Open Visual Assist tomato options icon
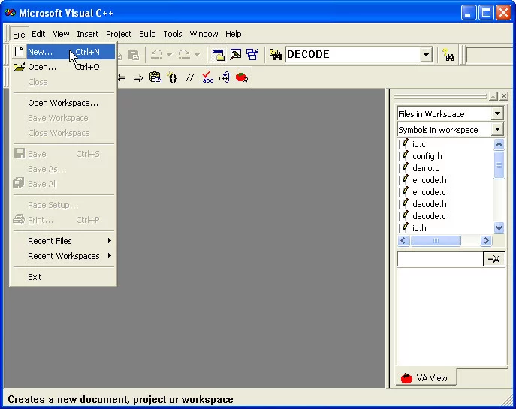 (x=242, y=77)
